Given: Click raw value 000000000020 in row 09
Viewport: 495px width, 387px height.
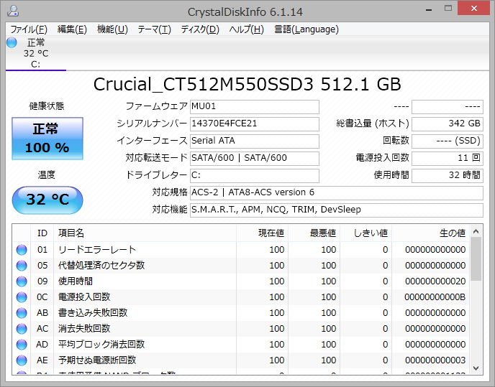Looking at the screenshot, I should (x=435, y=281).
